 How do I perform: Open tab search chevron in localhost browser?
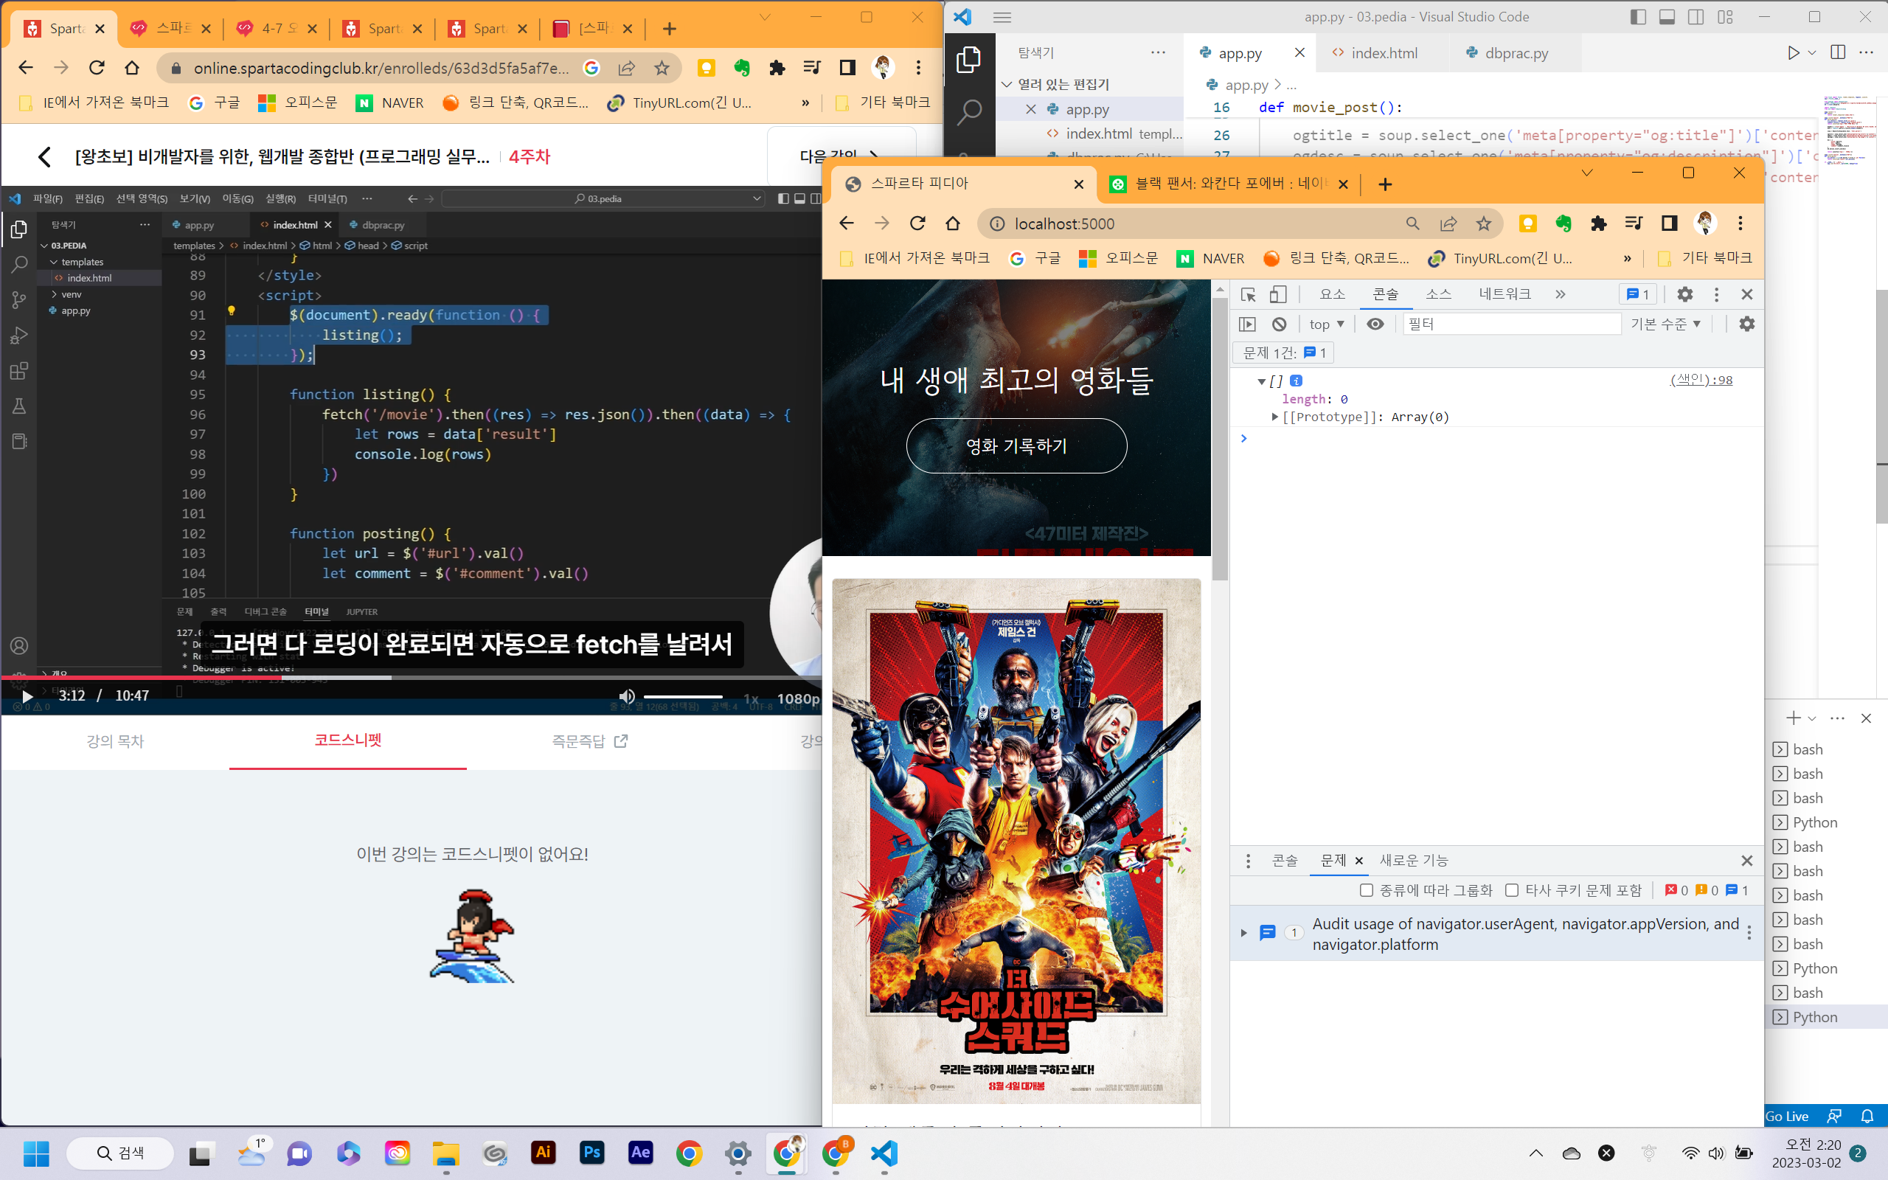click(x=1587, y=173)
